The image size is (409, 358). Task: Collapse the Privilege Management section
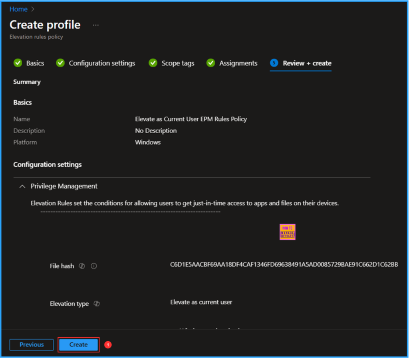pyautogui.click(x=22, y=186)
